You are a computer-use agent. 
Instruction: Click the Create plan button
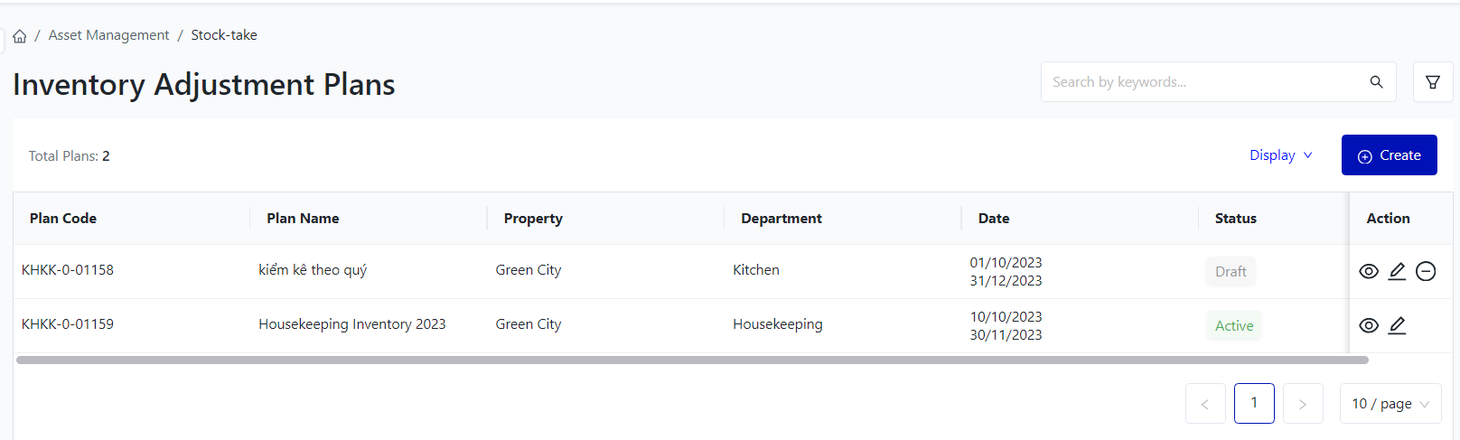pos(1389,155)
